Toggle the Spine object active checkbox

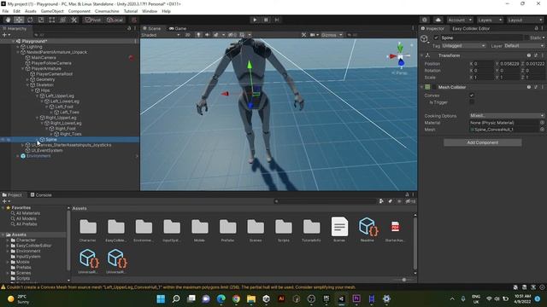click(436, 38)
